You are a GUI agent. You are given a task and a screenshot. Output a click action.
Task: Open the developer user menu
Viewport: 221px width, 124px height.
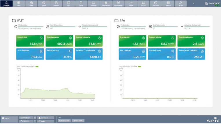point(46,118)
